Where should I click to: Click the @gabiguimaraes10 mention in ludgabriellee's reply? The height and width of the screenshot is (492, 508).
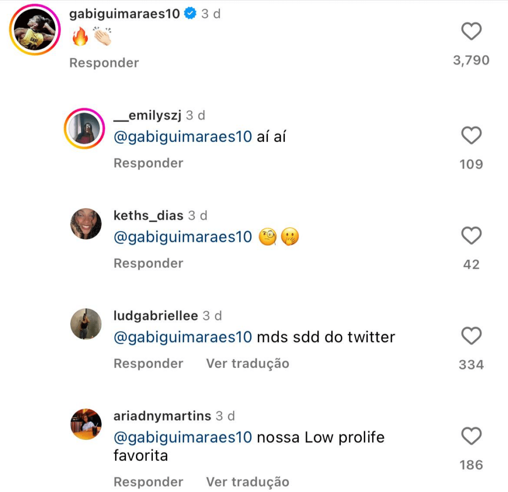click(x=183, y=337)
